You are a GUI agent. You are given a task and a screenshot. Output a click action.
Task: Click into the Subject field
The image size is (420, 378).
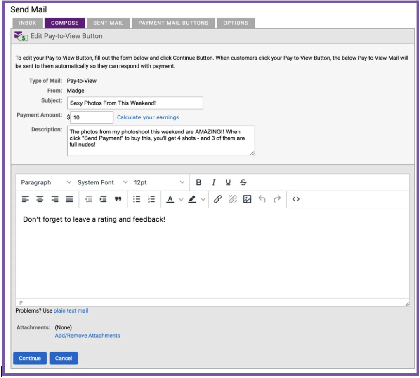[135, 103]
